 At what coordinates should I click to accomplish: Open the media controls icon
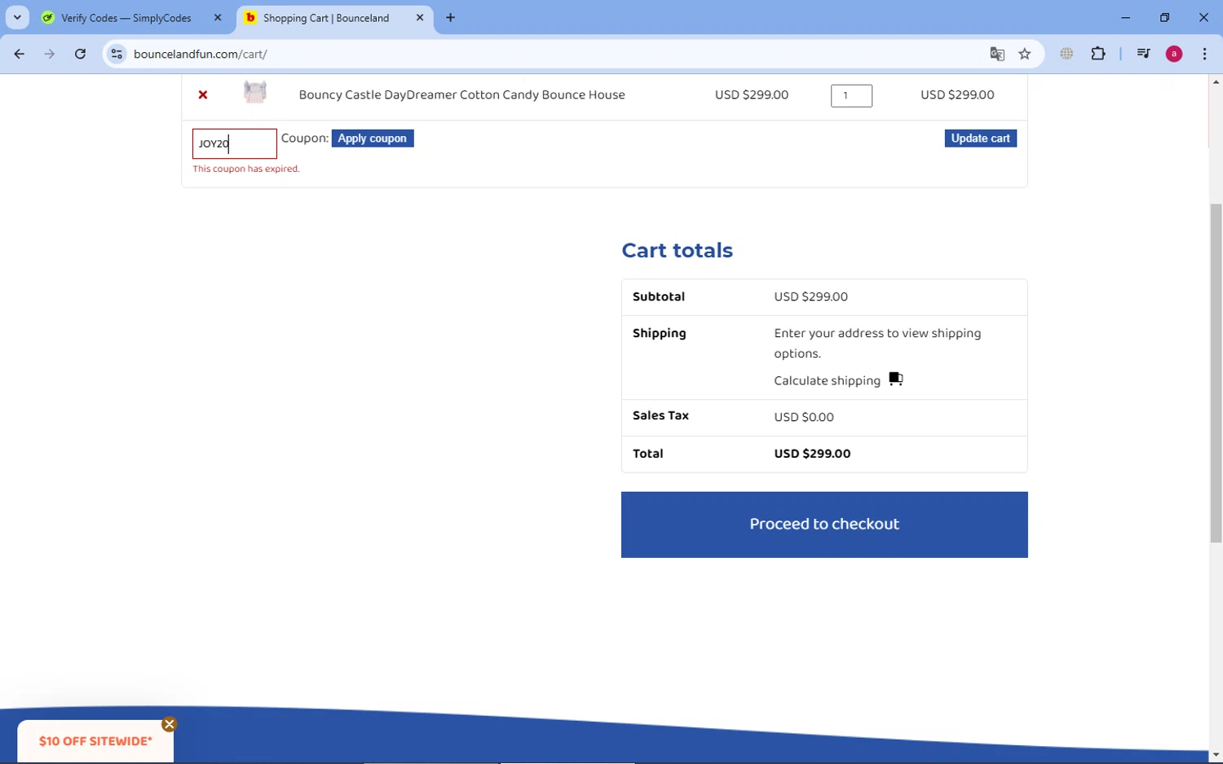[1143, 55]
